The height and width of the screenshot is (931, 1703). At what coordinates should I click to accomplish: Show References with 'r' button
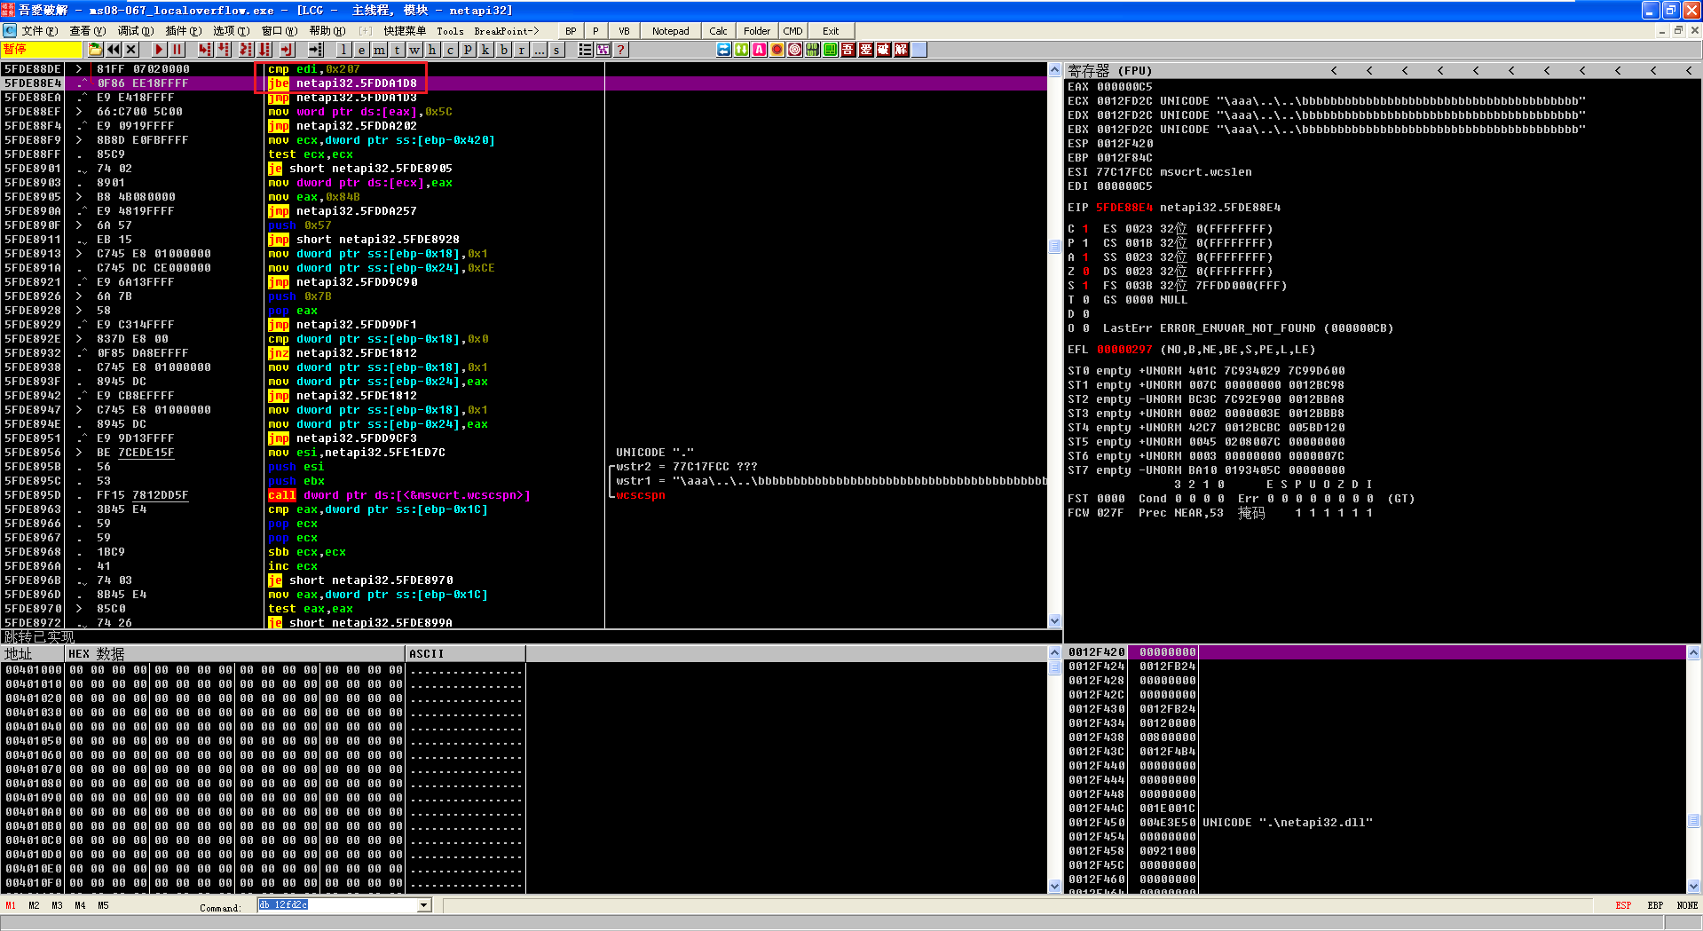tap(522, 50)
